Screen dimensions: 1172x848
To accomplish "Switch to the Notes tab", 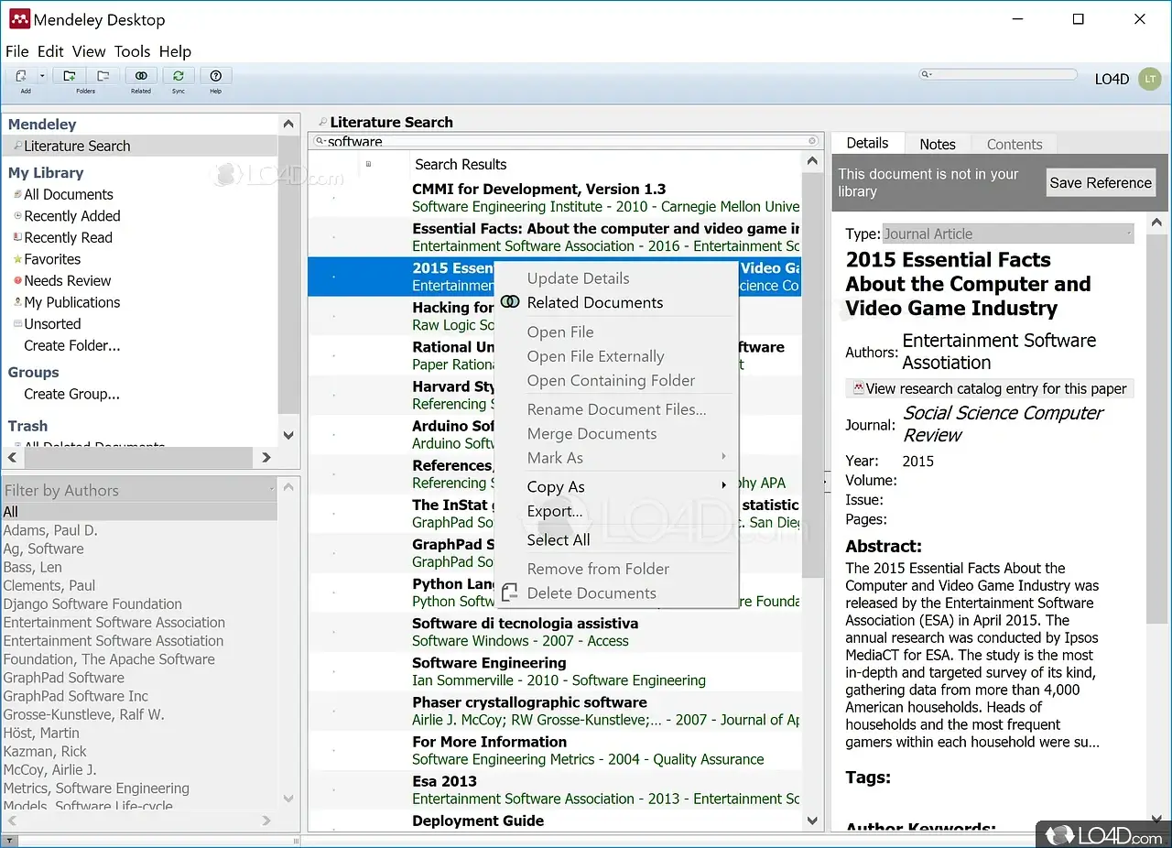I will tap(937, 144).
